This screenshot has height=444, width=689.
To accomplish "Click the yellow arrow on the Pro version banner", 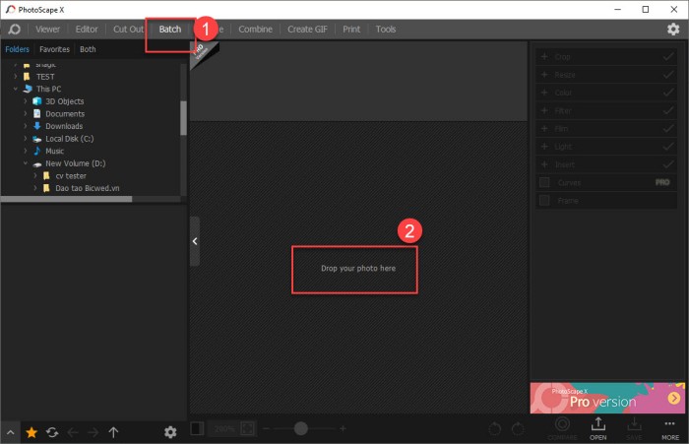I will (673, 399).
